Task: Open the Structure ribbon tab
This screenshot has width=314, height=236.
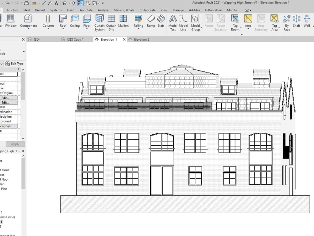Action: pos(12,10)
